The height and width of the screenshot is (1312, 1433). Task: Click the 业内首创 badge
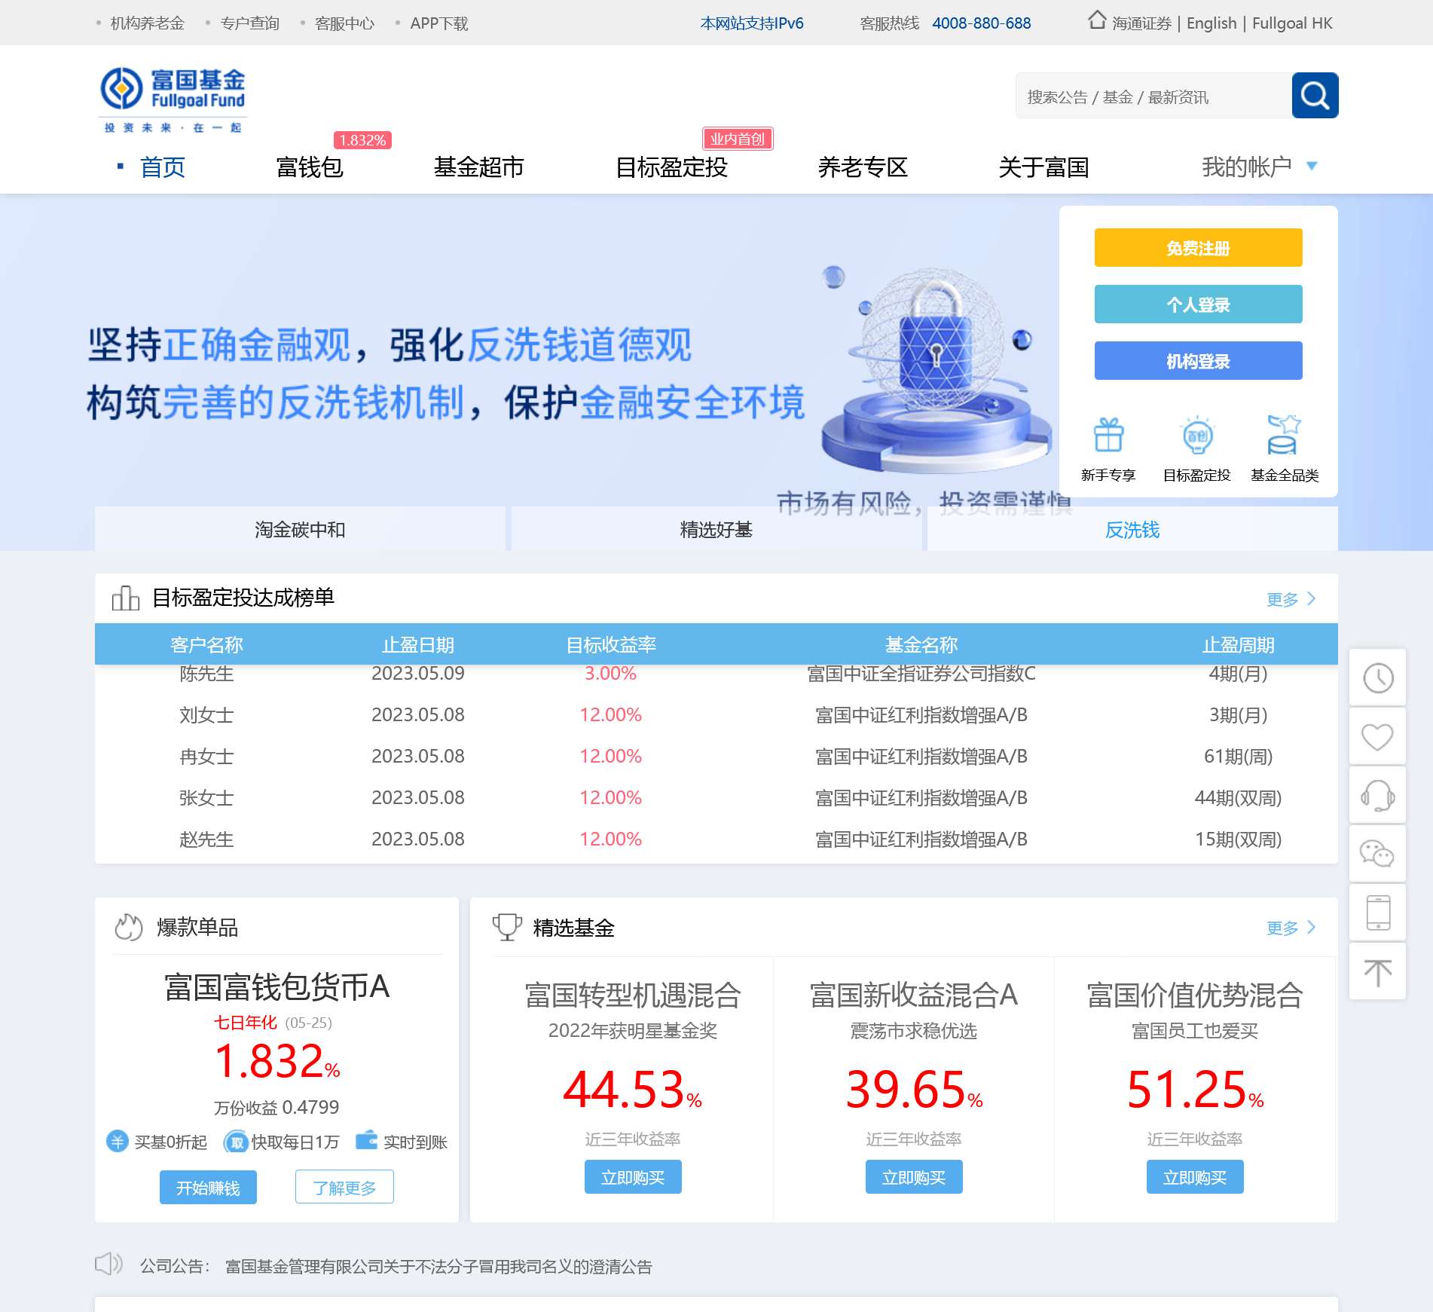[x=738, y=139]
